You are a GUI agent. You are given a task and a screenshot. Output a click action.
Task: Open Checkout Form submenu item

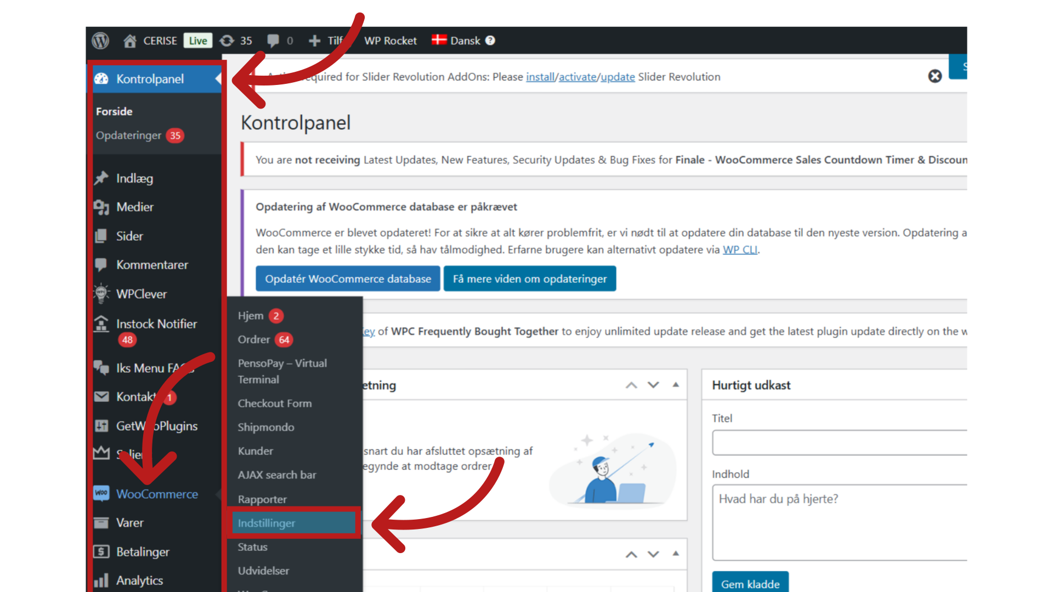[x=275, y=403]
